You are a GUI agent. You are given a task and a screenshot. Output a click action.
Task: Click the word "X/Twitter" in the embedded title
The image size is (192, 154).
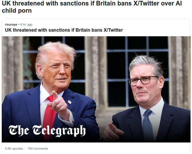(x=111, y=30)
